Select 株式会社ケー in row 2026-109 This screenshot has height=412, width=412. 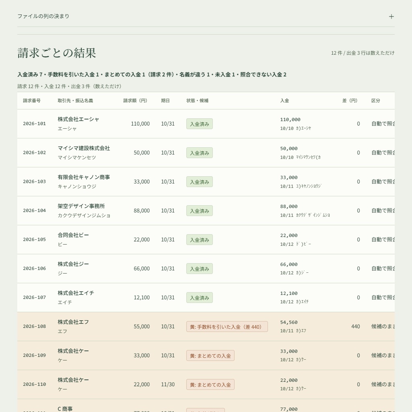[73, 351]
